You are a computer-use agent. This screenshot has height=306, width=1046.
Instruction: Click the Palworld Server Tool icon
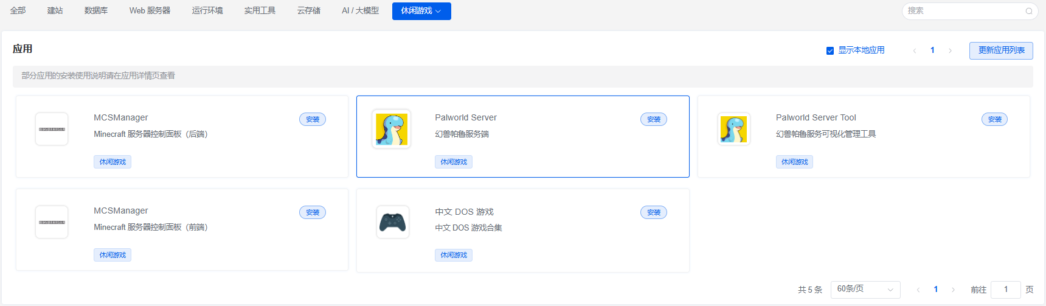pos(733,129)
